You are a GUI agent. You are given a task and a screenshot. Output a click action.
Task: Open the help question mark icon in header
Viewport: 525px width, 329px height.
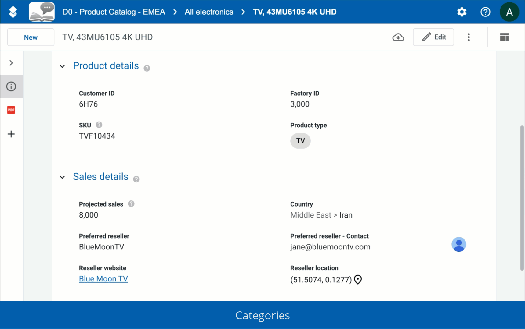485,12
